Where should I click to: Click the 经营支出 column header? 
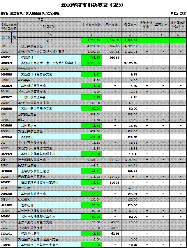[161, 25]
